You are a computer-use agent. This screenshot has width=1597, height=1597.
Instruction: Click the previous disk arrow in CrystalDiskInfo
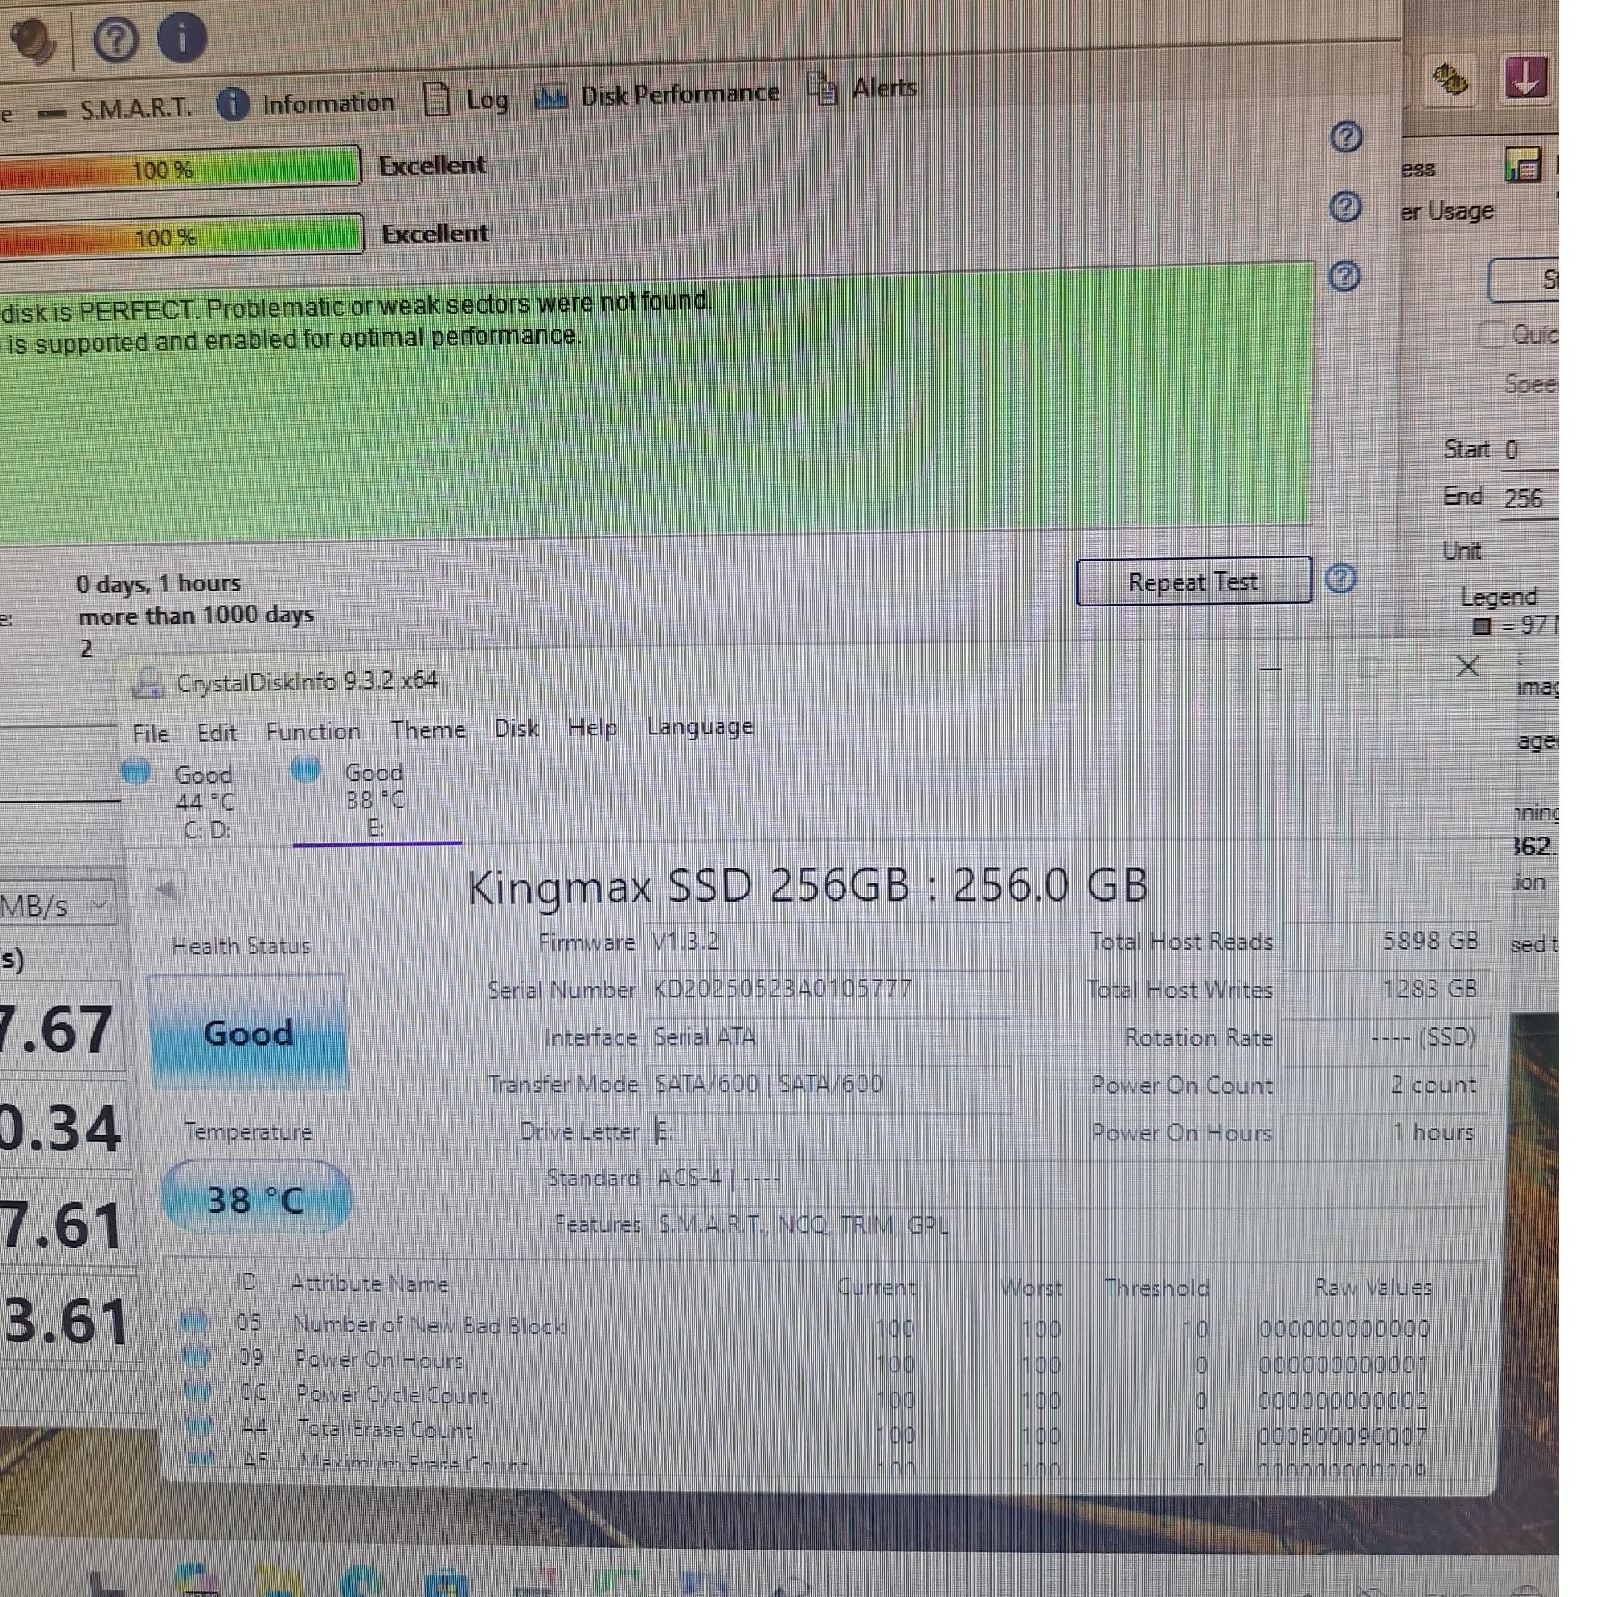tap(165, 891)
